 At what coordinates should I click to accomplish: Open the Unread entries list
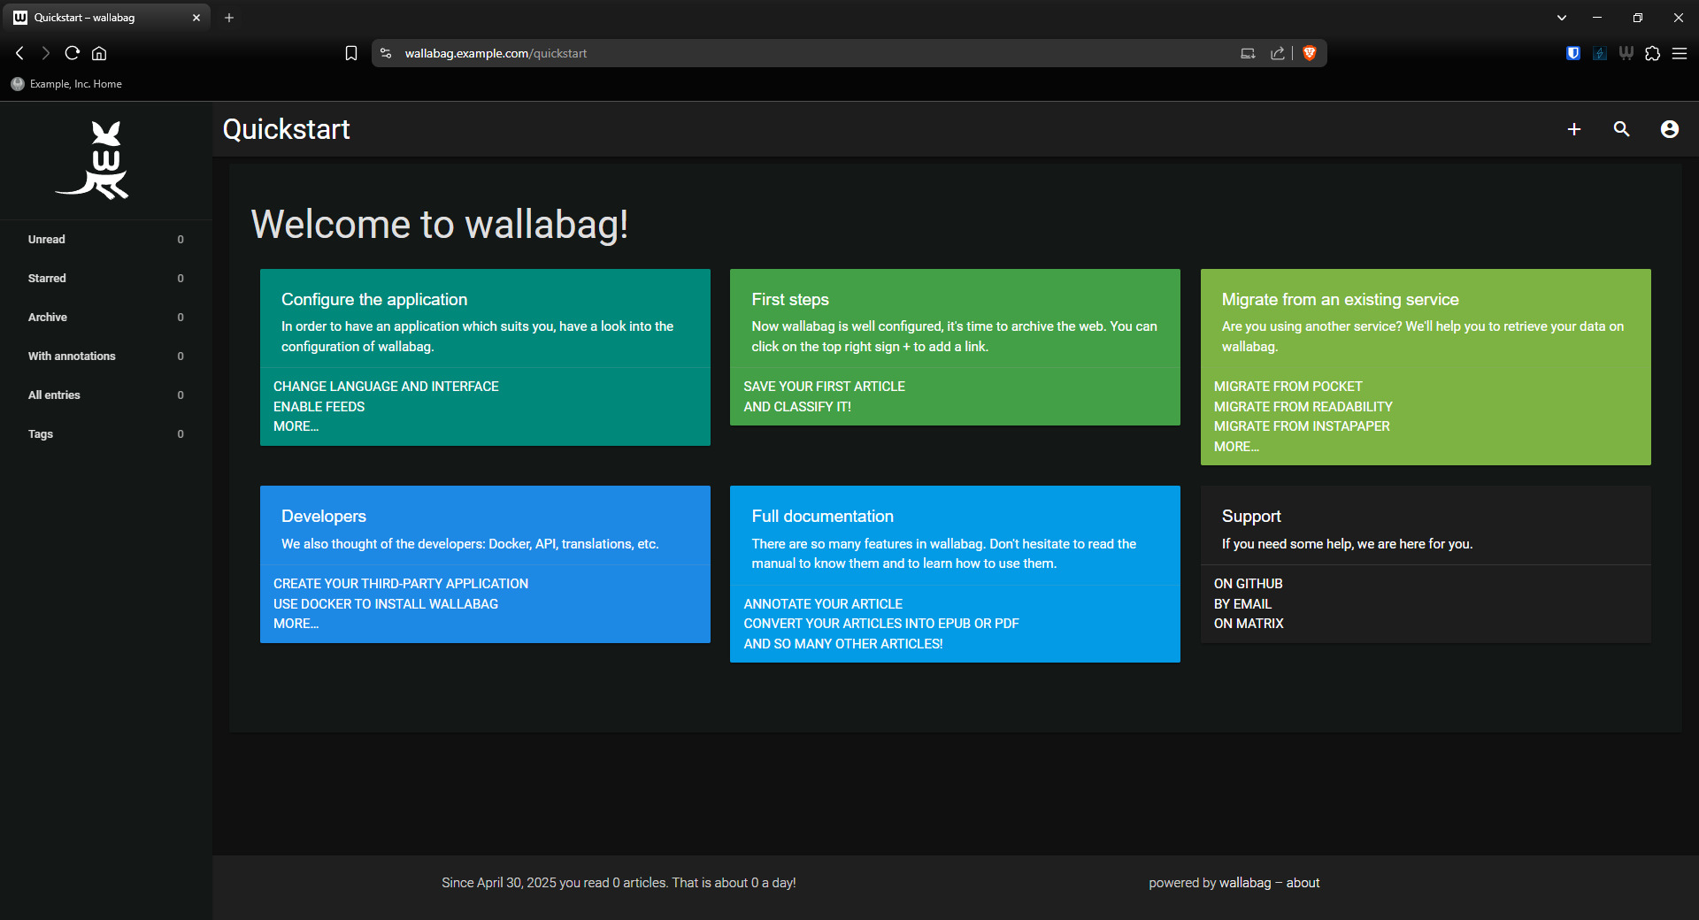click(47, 240)
